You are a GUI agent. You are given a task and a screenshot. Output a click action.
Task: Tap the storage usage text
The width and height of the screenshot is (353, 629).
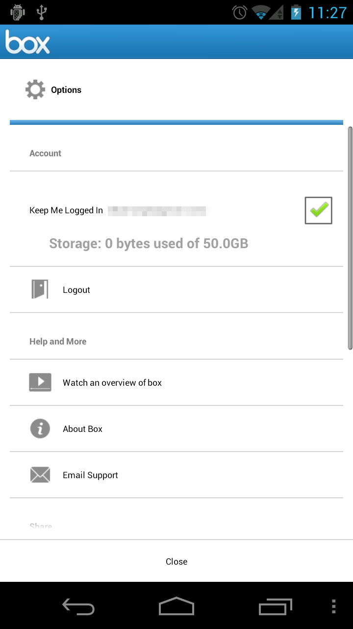click(149, 243)
